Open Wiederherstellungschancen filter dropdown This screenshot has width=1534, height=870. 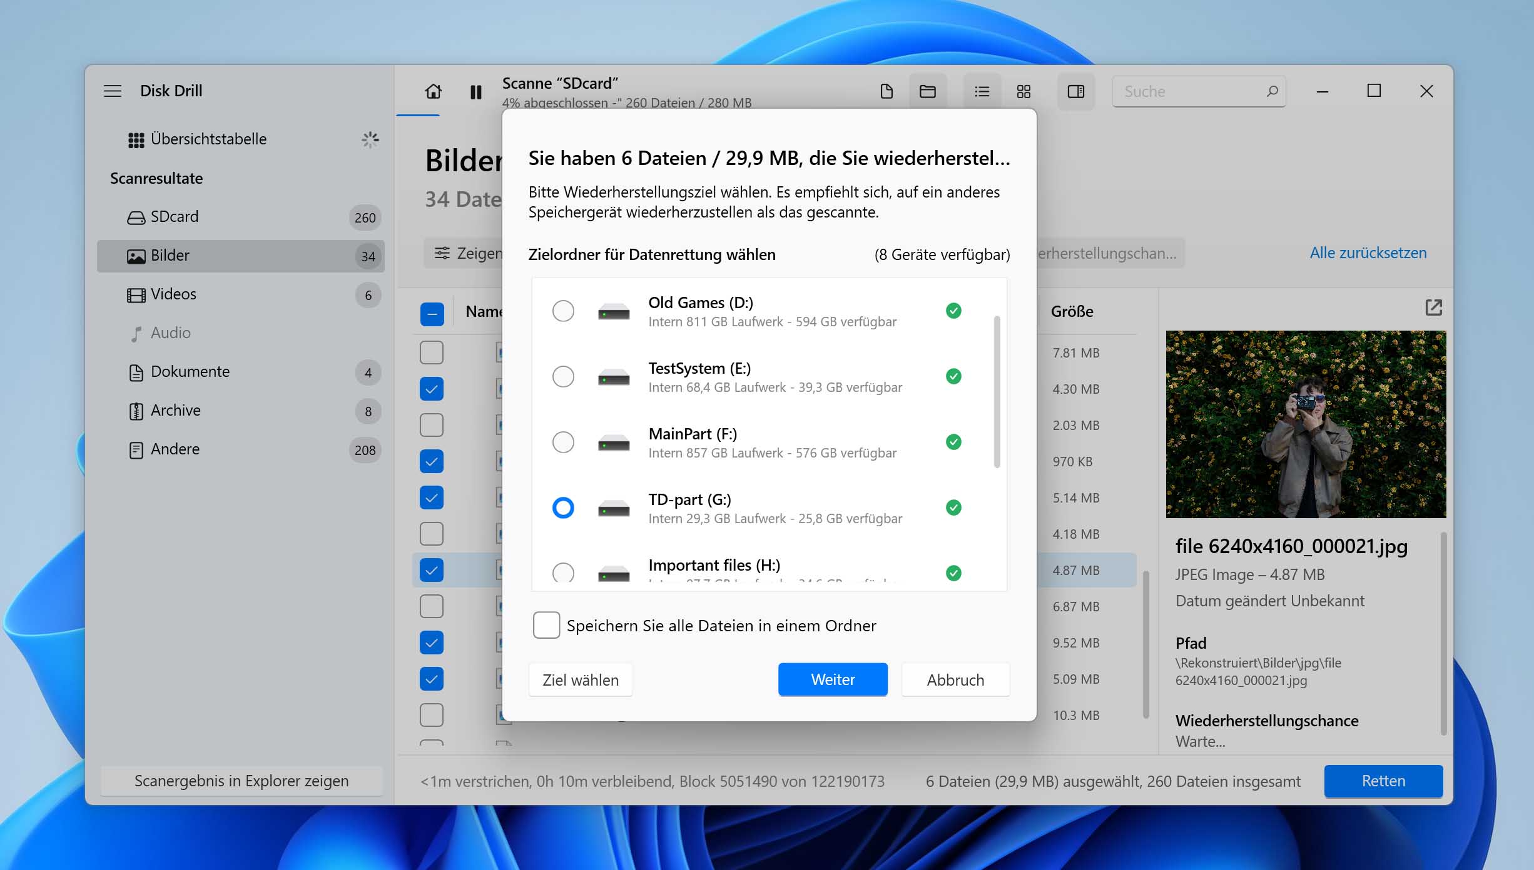pos(1110,253)
